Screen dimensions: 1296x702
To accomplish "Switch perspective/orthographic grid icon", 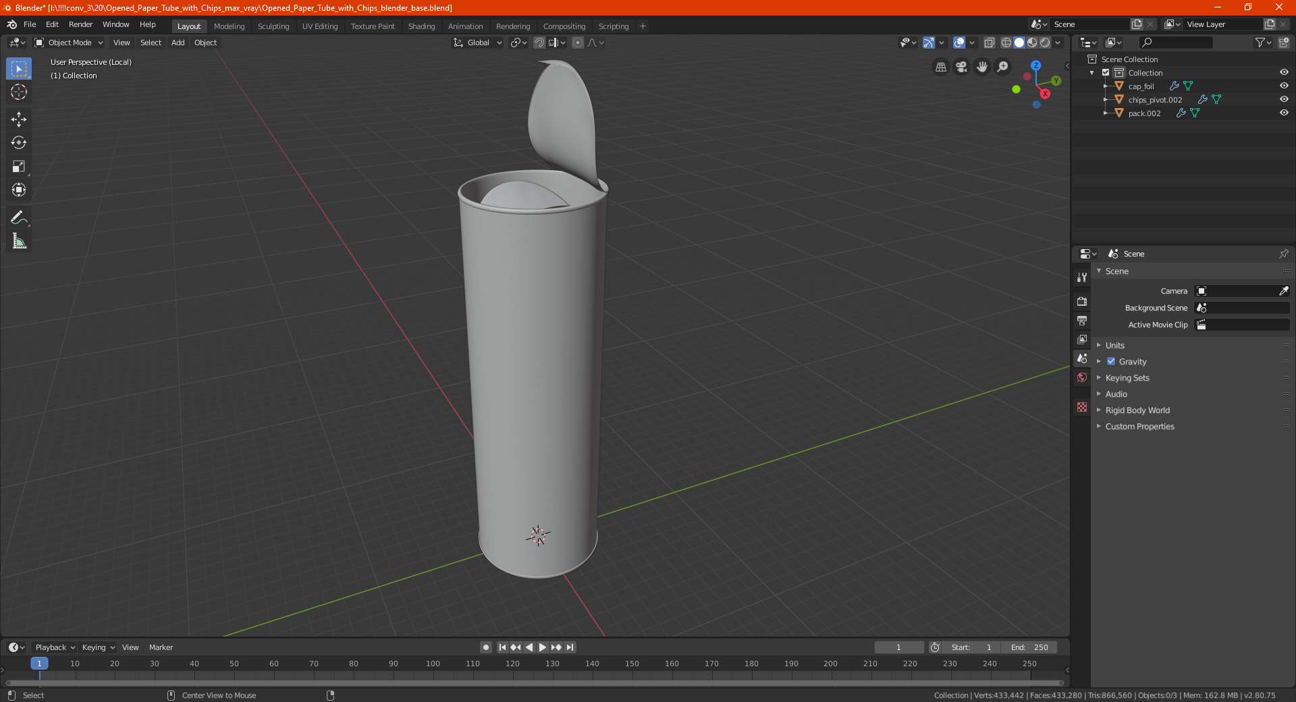I will (x=940, y=67).
